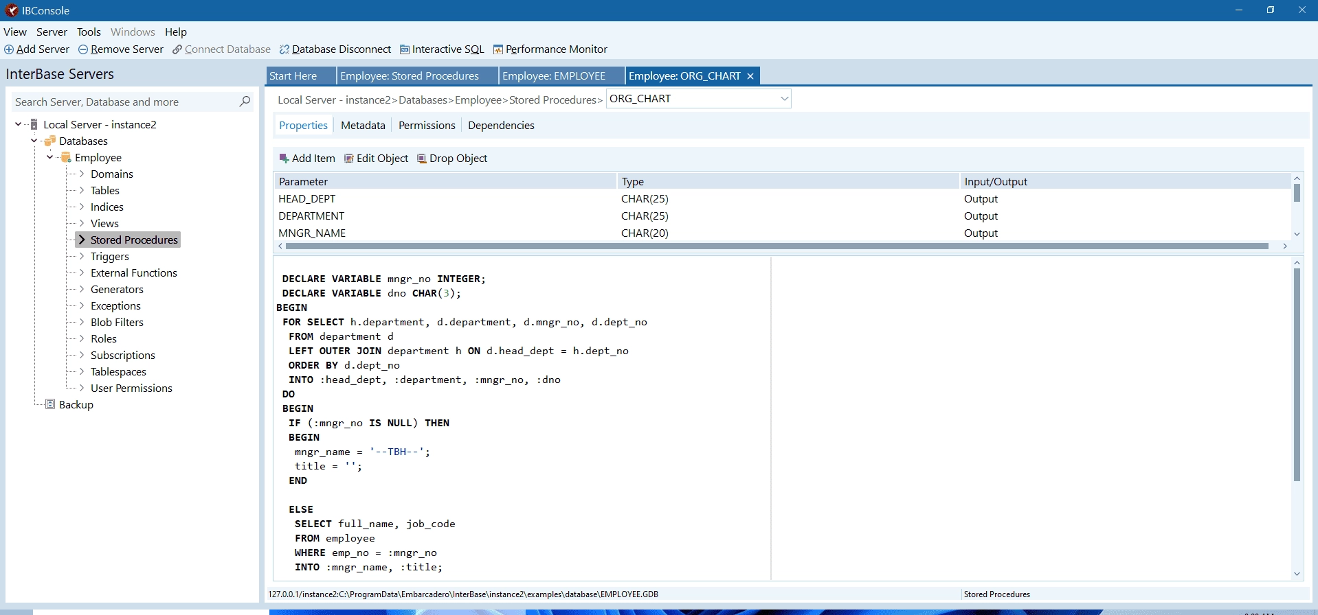Select the Tablespaces tree item
The width and height of the screenshot is (1318, 615).
[x=118, y=371]
